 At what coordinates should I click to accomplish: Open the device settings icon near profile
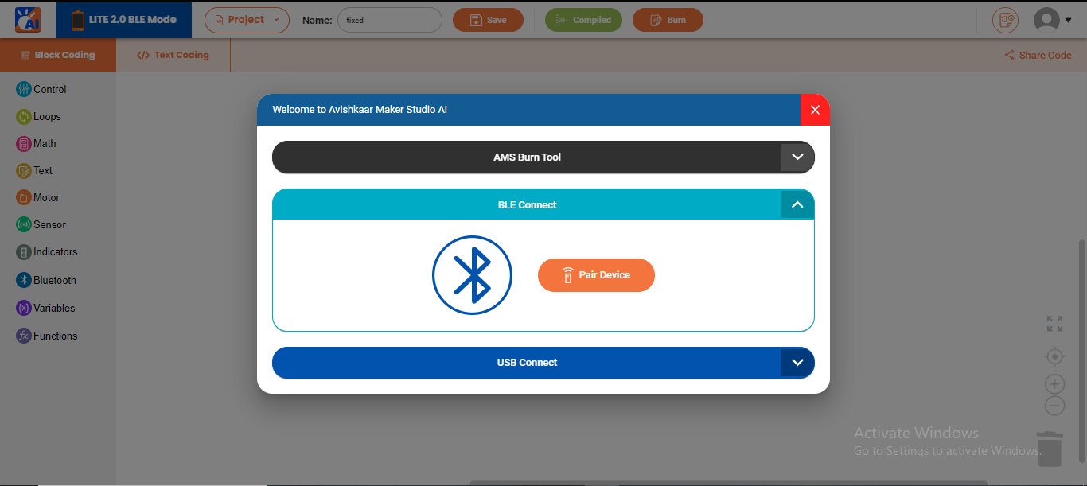(x=1005, y=20)
